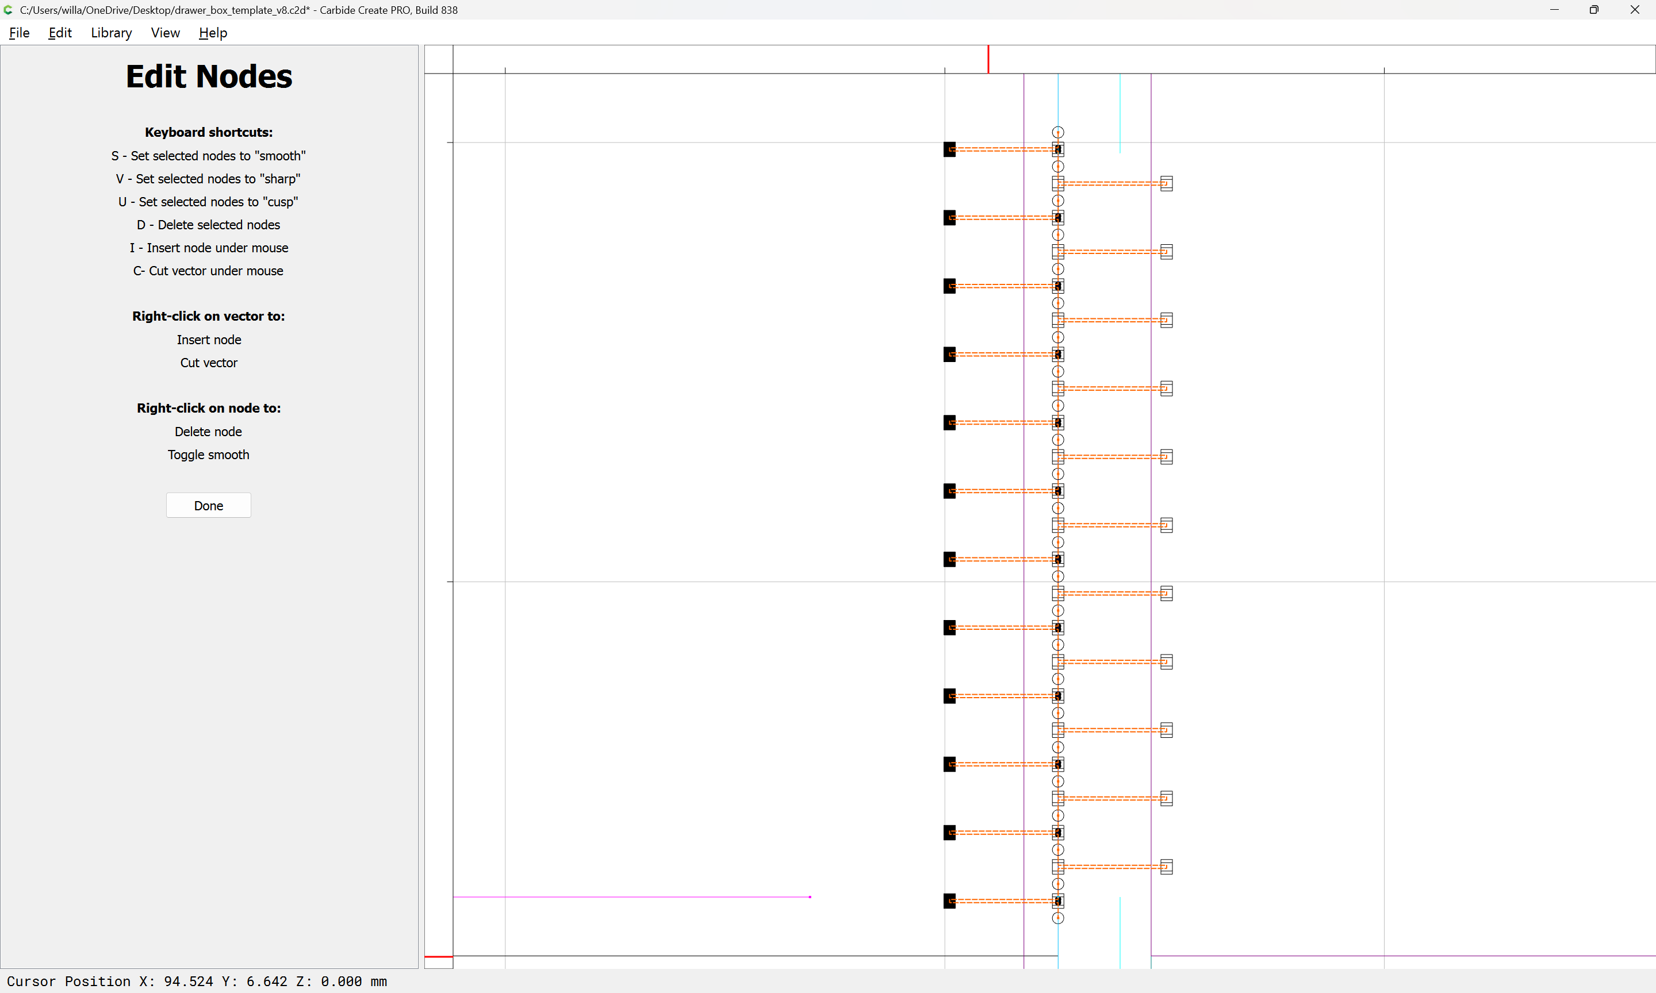This screenshot has width=1656, height=993.
Task: Close the Carbide Create window
Action: (x=1634, y=10)
